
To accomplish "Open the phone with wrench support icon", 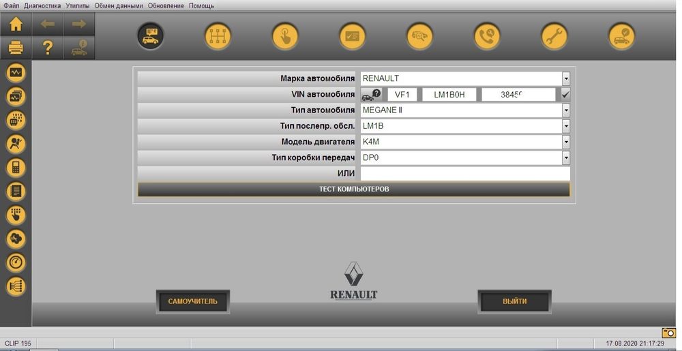I will (x=487, y=36).
